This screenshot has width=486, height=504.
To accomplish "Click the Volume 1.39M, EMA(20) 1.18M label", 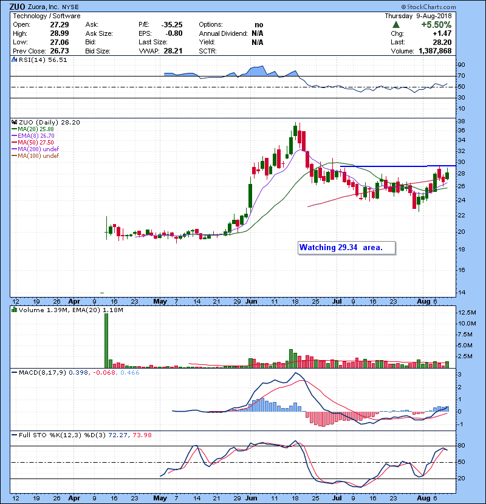I will point(70,310).
